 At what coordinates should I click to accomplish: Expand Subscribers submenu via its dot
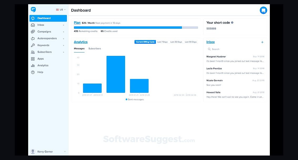[x=63, y=52]
